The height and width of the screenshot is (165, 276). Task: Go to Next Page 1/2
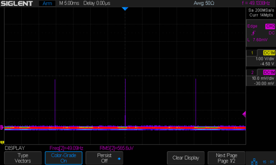tap(226, 158)
